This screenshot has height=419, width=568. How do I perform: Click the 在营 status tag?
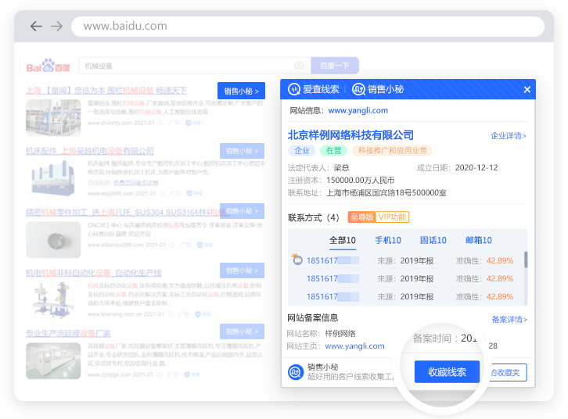333,151
